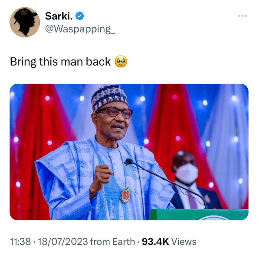Click the medal badge on the blue robe

125,195
